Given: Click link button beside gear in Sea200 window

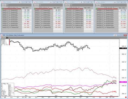Looking at the screenshot, I should click(x=118, y=2).
